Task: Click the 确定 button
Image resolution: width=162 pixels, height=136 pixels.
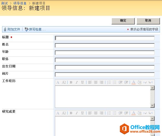Action: click(x=123, y=21)
